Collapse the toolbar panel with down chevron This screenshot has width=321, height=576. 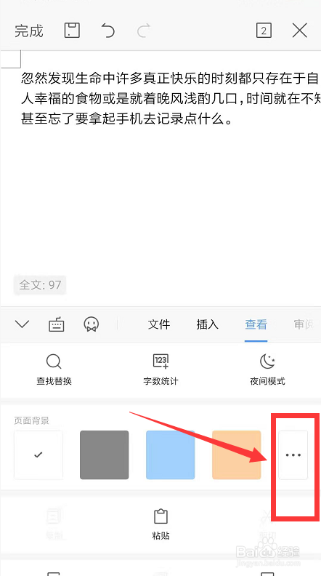coord(22,324)
